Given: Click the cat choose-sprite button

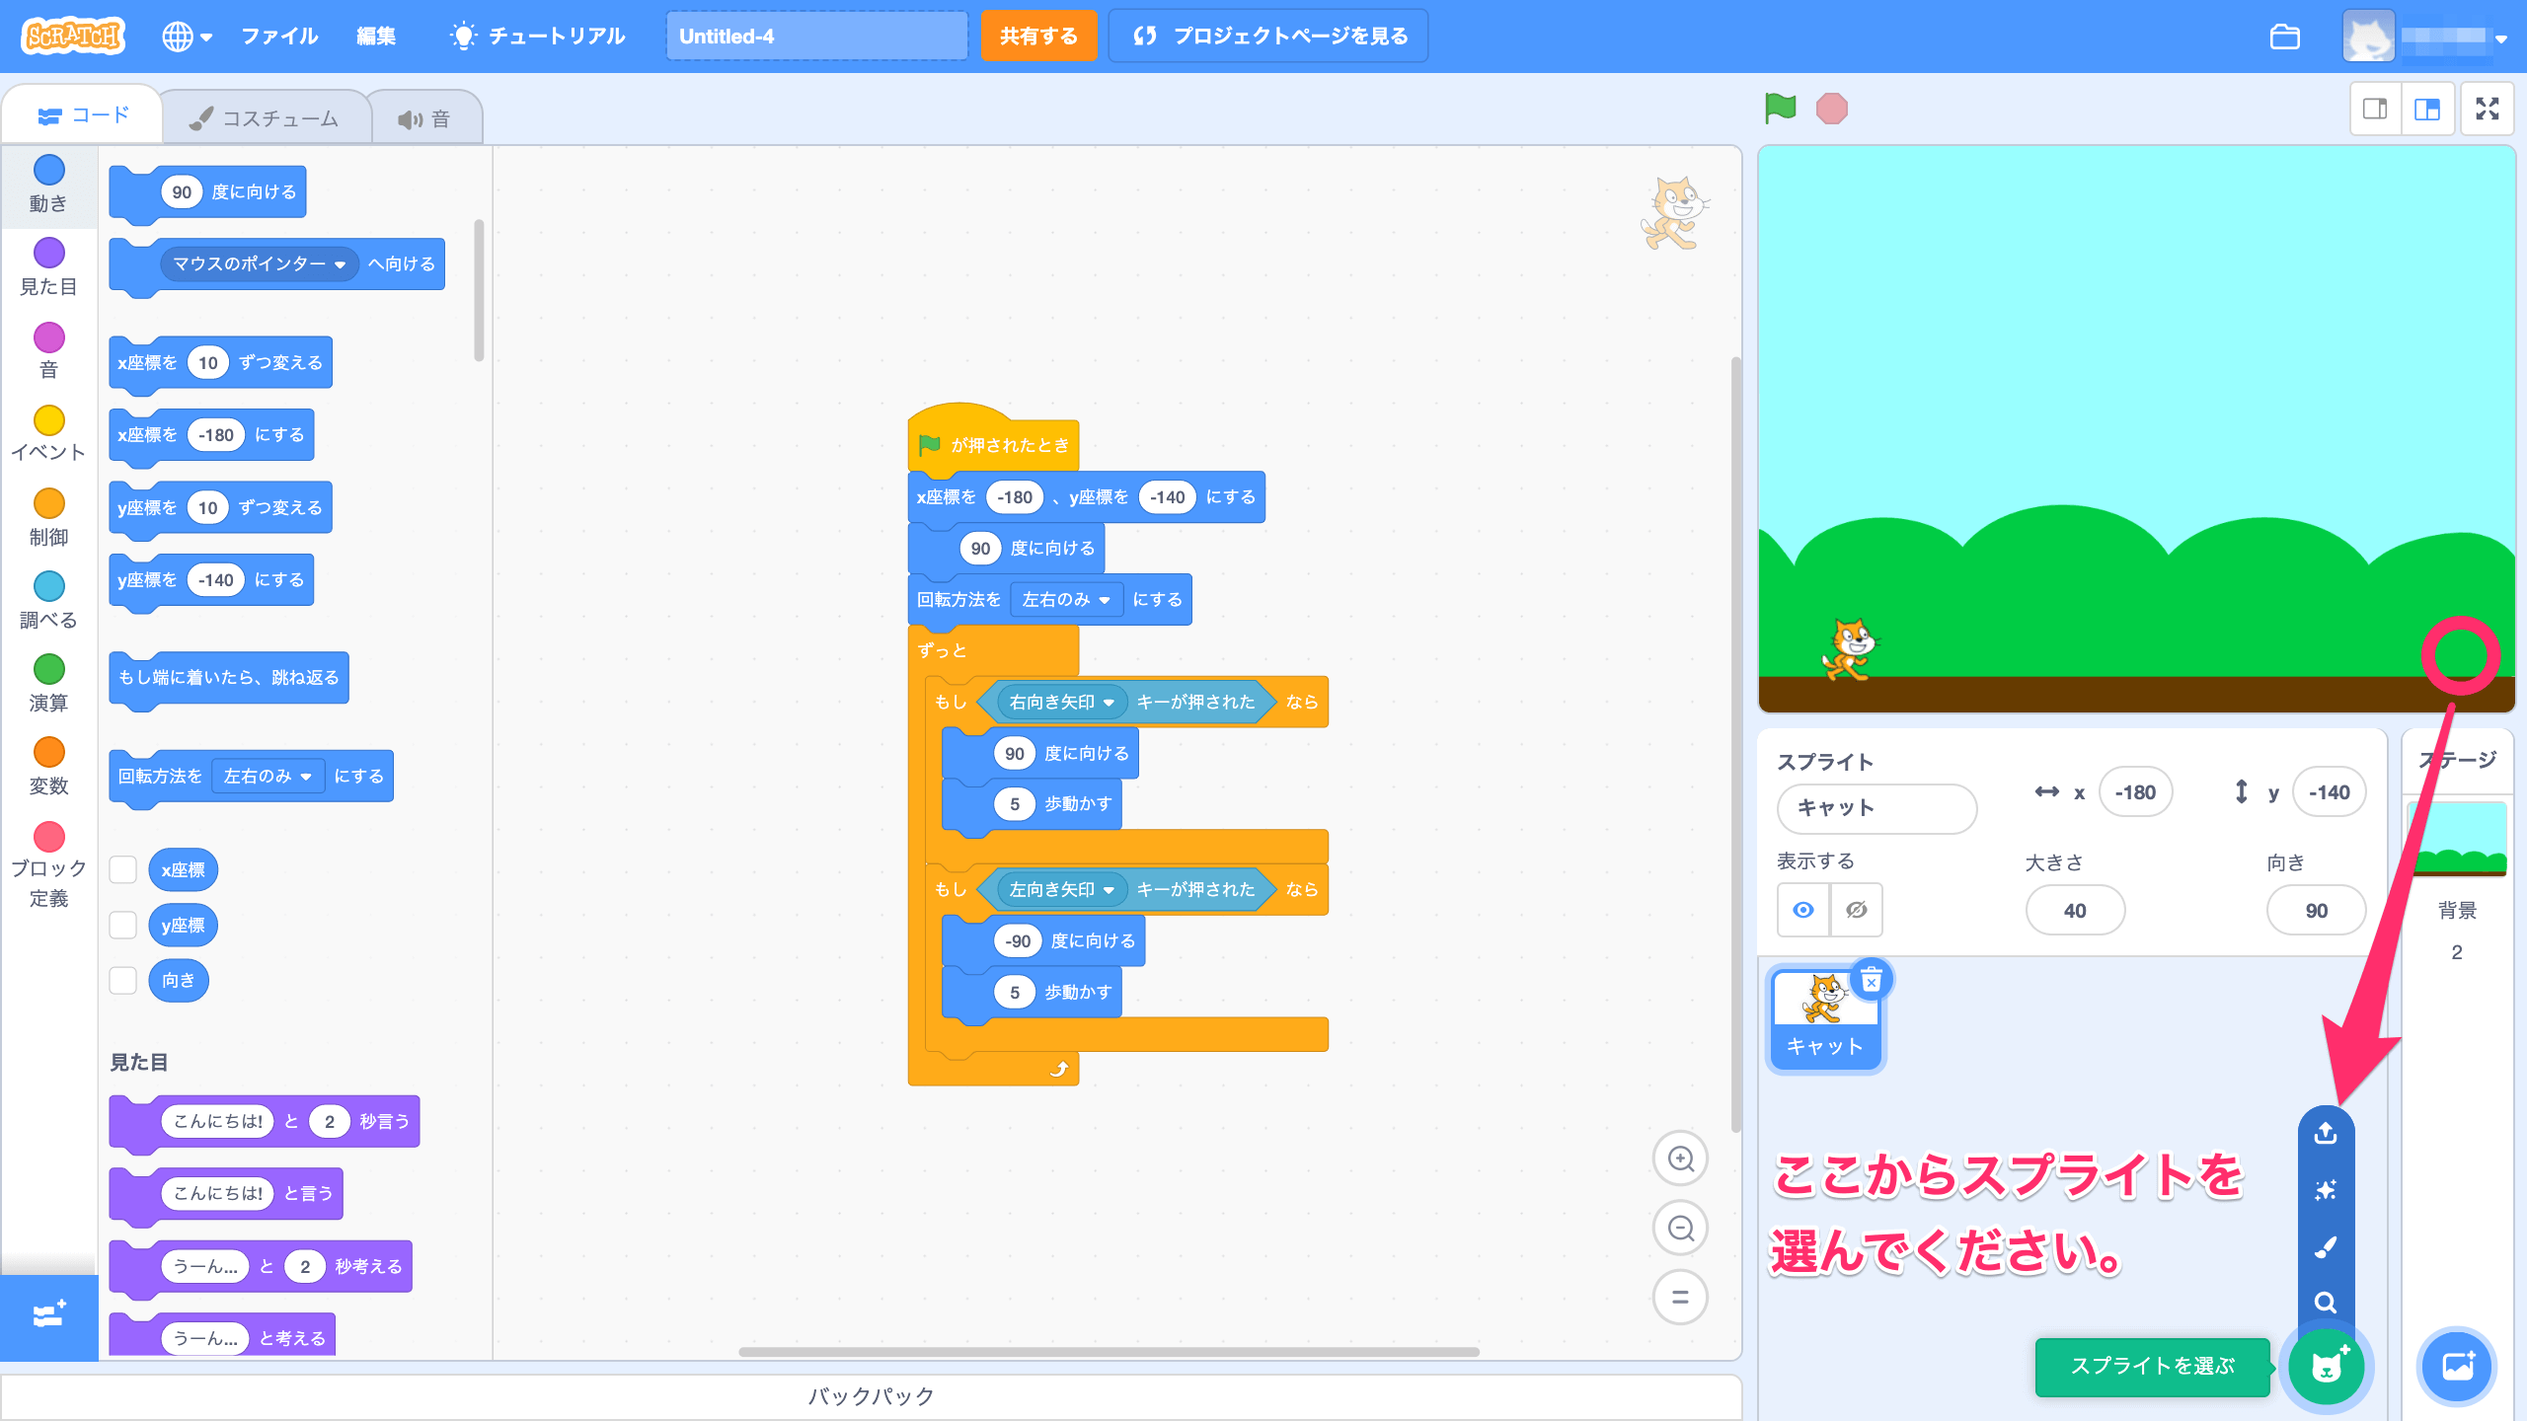Looking at the screenshot, I should (x=2327, y=1367).
